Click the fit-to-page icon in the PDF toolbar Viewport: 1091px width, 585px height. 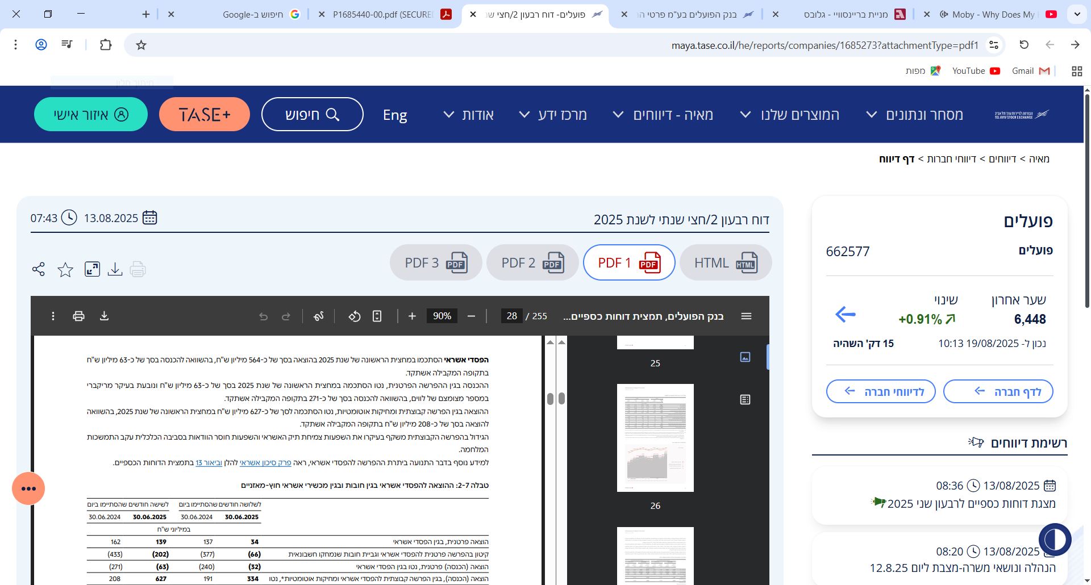(x=377, y=316)
